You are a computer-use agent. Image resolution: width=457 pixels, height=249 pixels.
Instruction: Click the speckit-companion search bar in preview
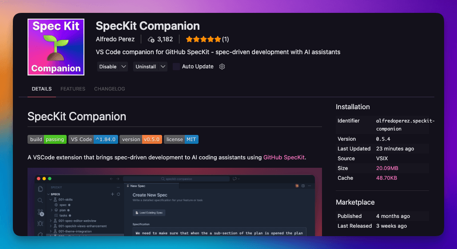(x=176, y=179)
